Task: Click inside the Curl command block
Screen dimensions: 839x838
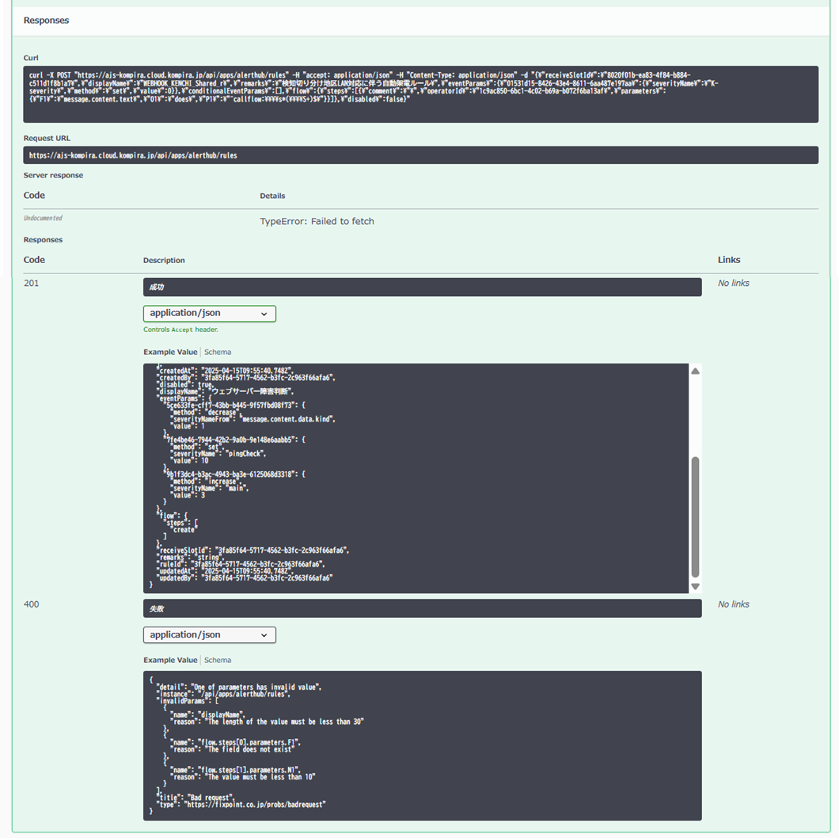Action: pos(420,93)
